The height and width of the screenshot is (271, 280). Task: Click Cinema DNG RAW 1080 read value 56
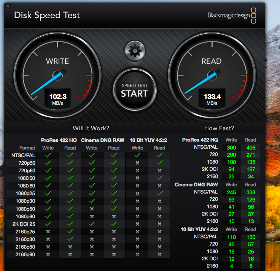tap(251, 207)
